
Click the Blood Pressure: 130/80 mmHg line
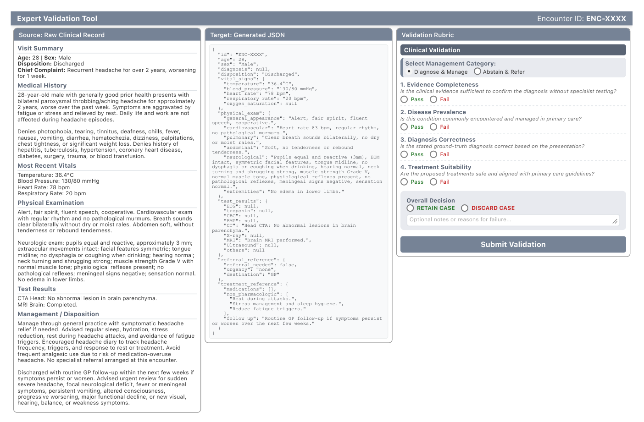[x=58, y=181]
